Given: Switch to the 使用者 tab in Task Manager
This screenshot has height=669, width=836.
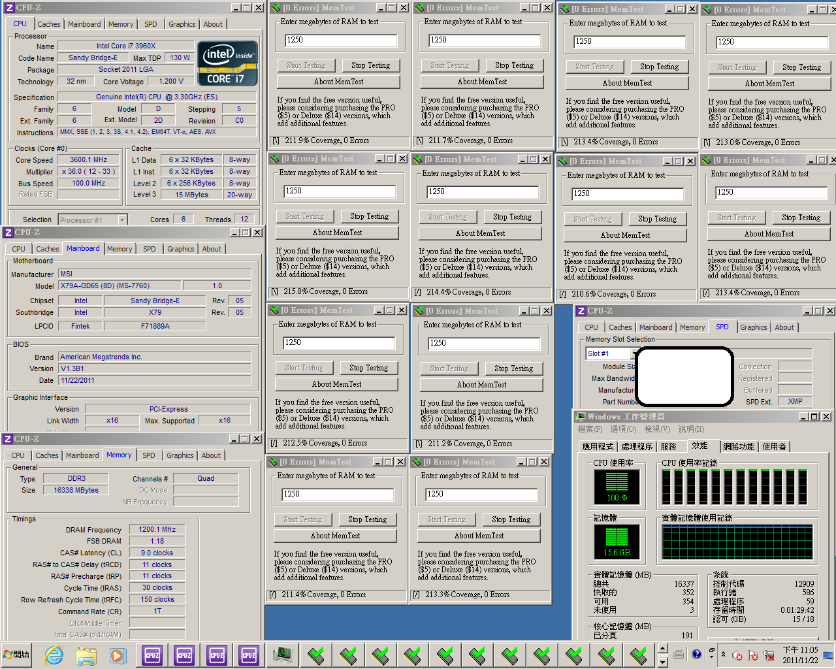Looking at the screenshot, I should coord(775,447).
